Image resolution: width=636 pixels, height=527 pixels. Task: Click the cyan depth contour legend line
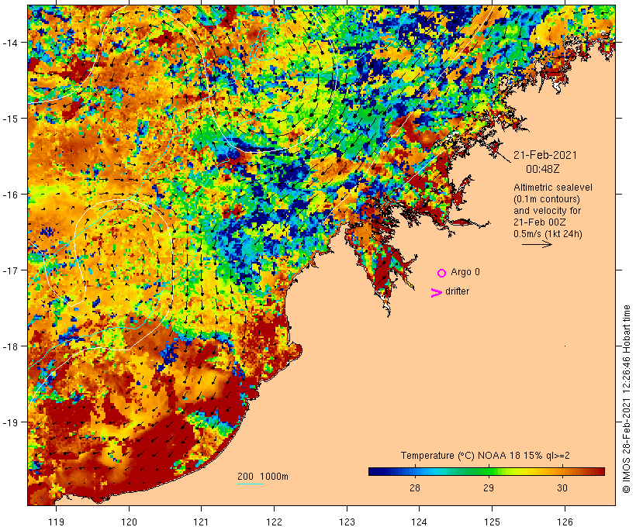[251, 484]
